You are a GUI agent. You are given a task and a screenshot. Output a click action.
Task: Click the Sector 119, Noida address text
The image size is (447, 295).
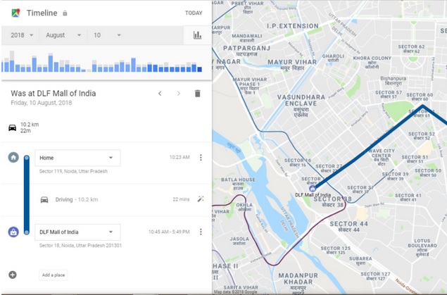click(73, 171)
